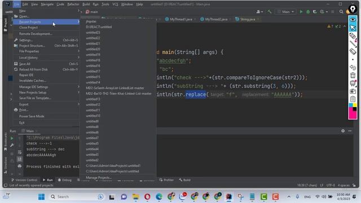Open File Explorer from the taskbar

pyautogui.click(x=135, y=197)
